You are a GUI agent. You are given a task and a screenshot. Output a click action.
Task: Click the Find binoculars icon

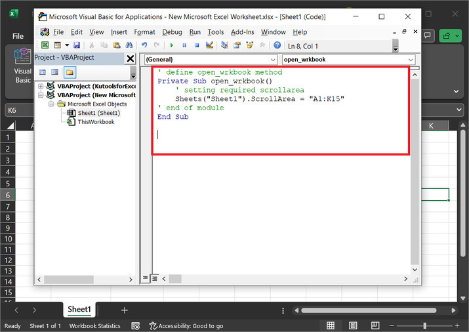coord(130,45)
